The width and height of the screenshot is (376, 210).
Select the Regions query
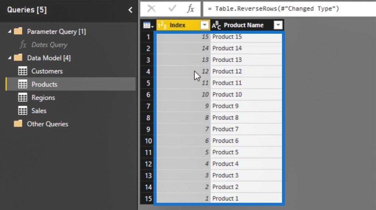pyautogui.click(x=43, y=97)
